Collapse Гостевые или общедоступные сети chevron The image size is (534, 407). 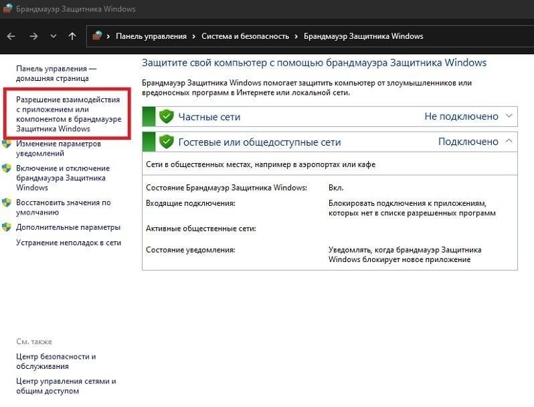pyautogui.click(x=509, y=141)
